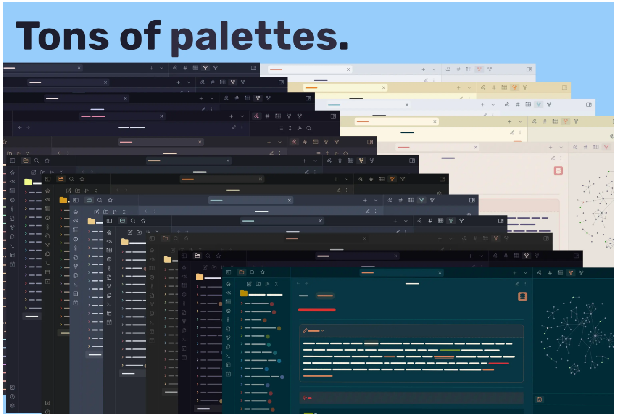Click the lightning bolt callout bar in teal note
The width and height of the screenshot is (619, 417).
[411, 398]
